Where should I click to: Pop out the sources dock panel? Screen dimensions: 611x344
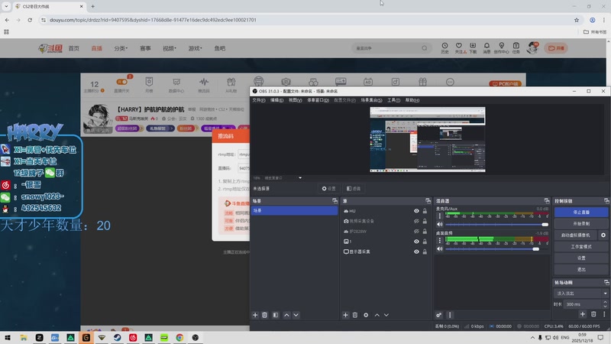tap(428, 201)
